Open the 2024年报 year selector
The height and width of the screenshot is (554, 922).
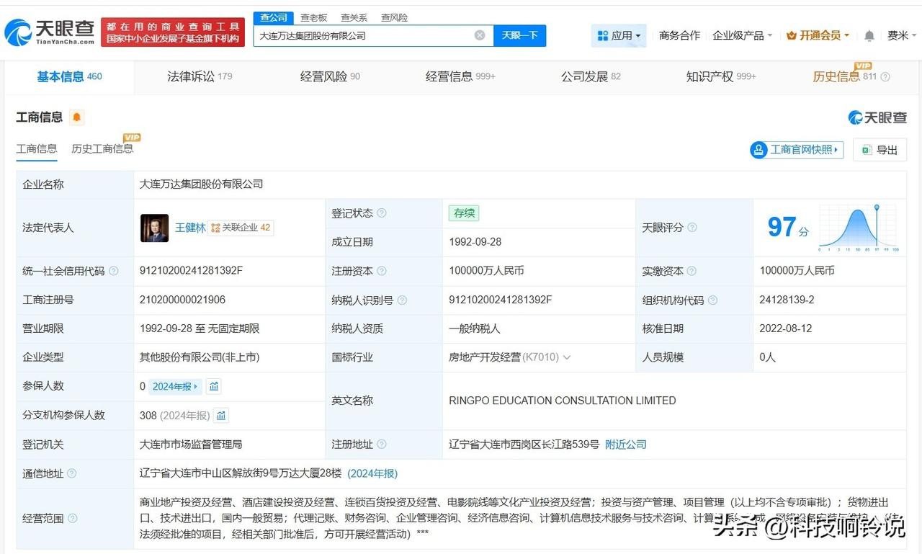click(176, 386)
